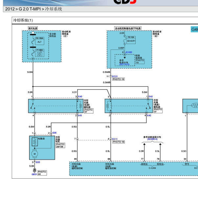The image size is (198, 199).
Task: Click the 冷却风扇电机 fan motor label
Action: click(x=57, y=139)
